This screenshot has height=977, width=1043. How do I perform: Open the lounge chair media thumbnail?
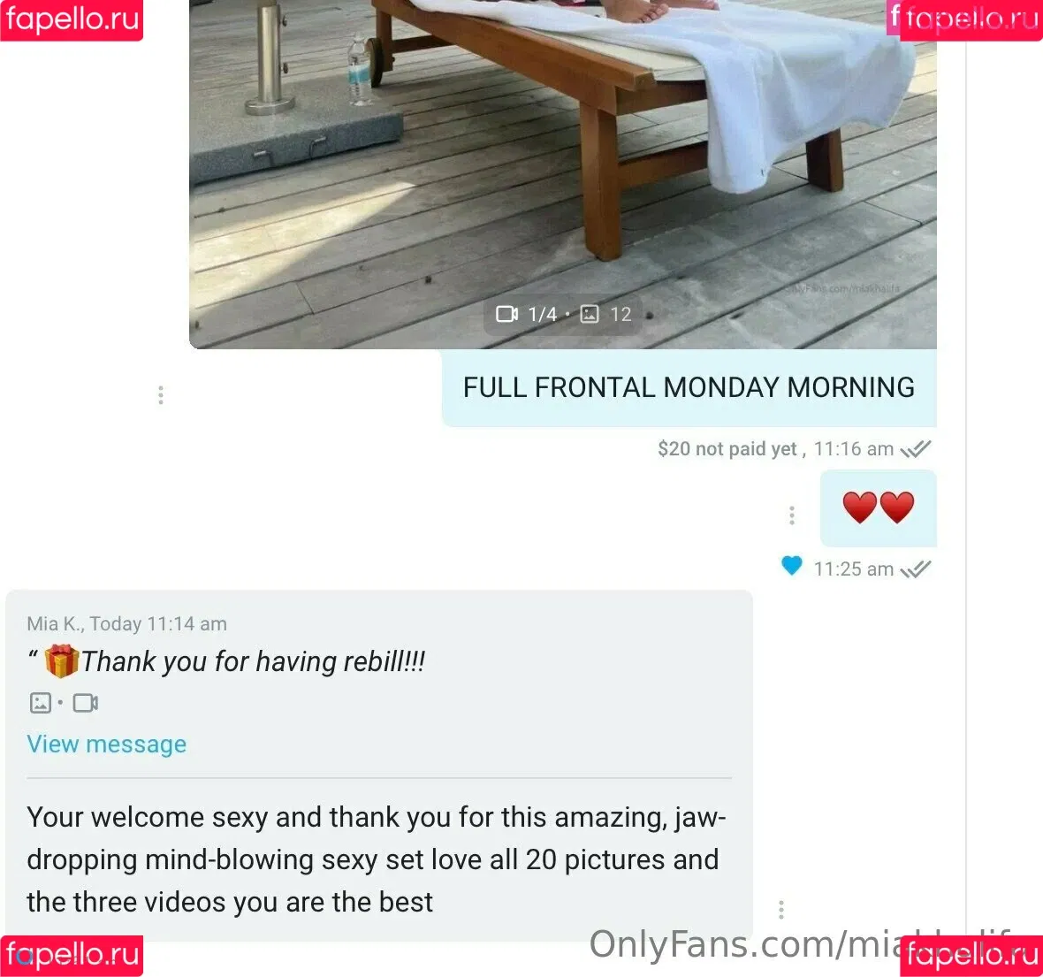pos(563,174)
